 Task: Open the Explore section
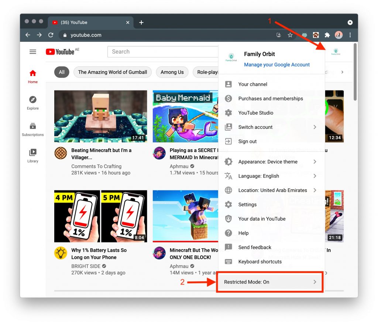(32, 103)
